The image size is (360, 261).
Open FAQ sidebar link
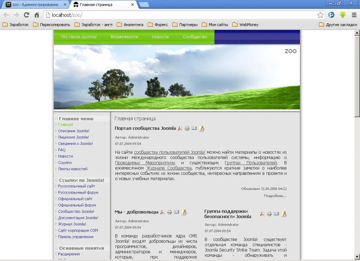click(62, 150)
